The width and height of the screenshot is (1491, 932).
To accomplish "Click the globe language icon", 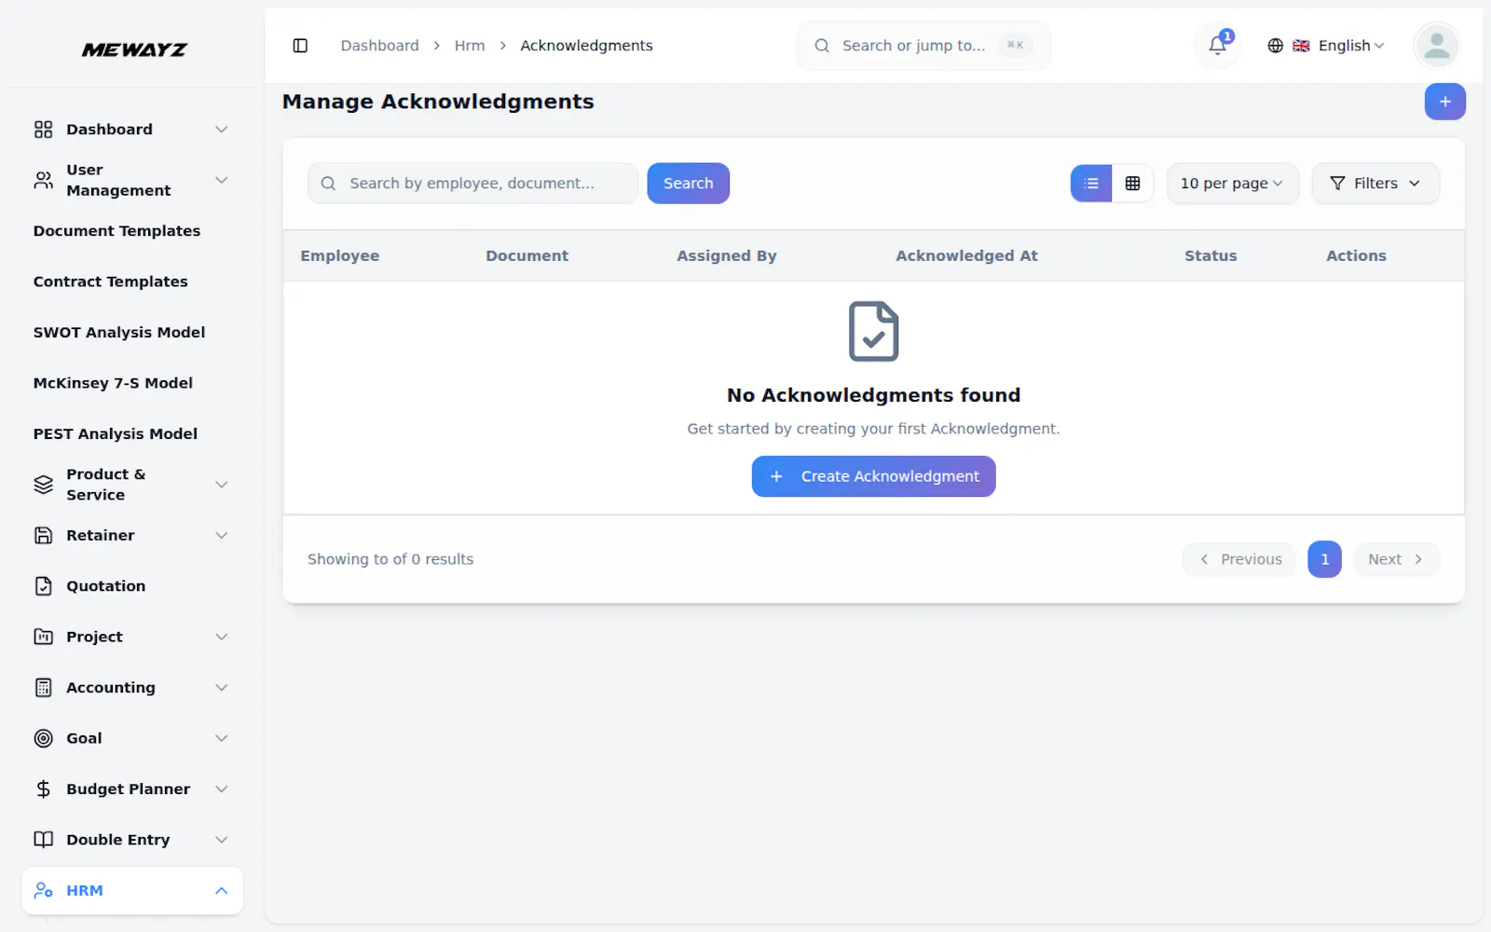I will pos(1276,46).
